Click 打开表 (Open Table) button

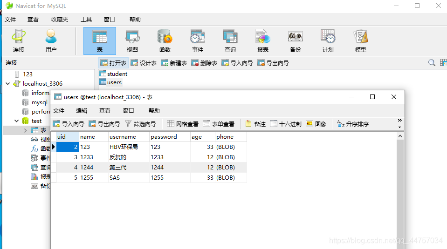(113, 63)
